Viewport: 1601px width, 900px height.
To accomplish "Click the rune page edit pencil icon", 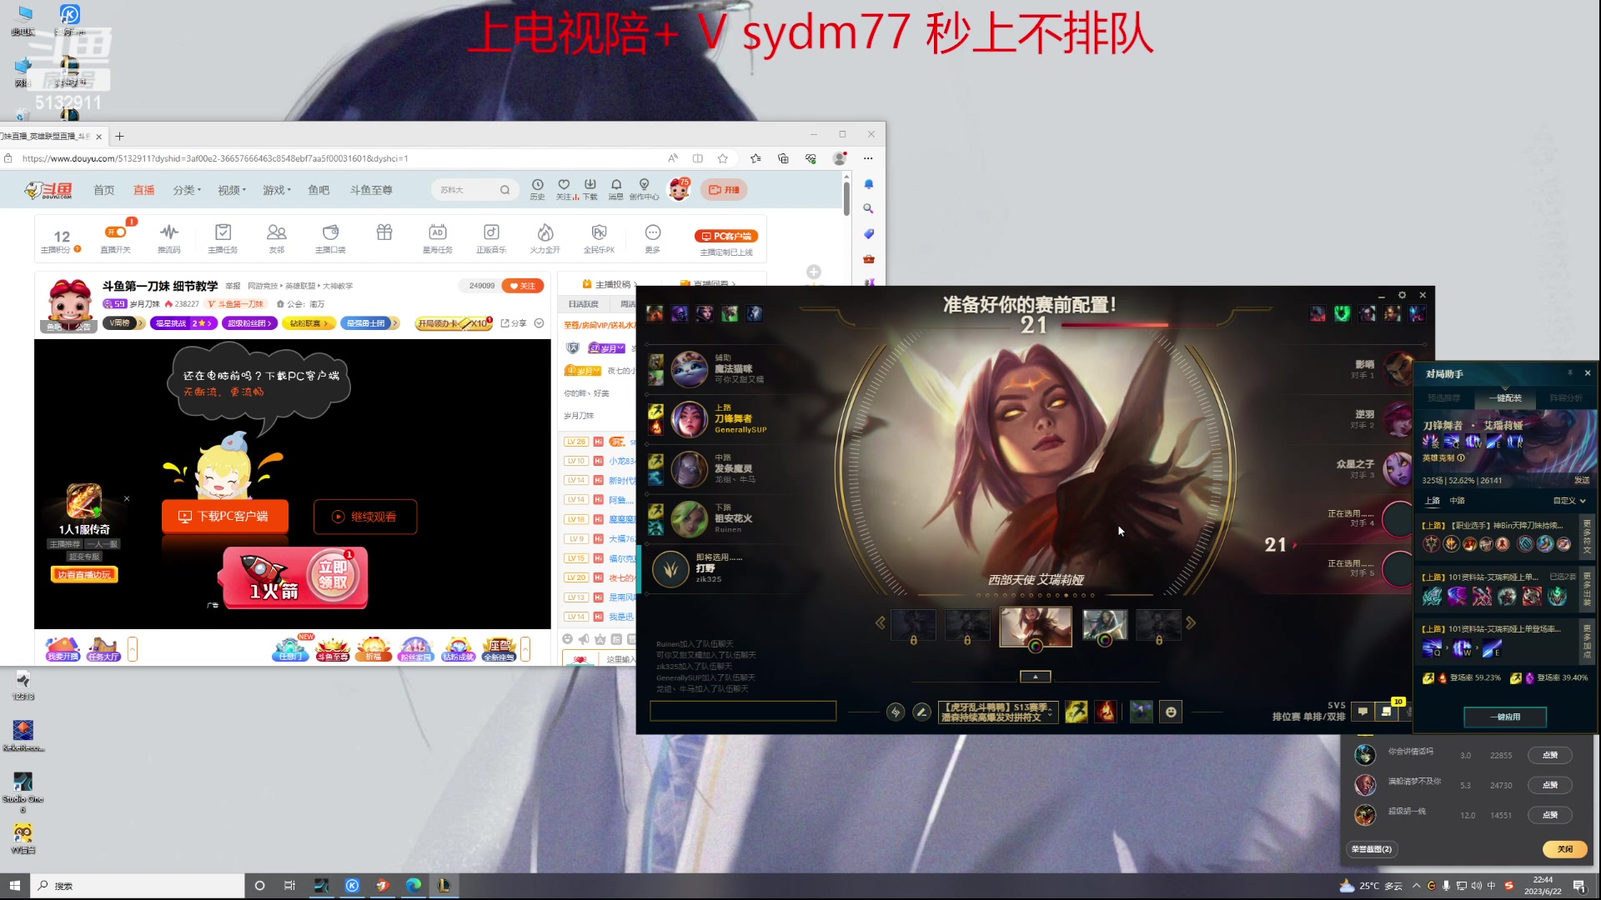I will click(921, 712).
